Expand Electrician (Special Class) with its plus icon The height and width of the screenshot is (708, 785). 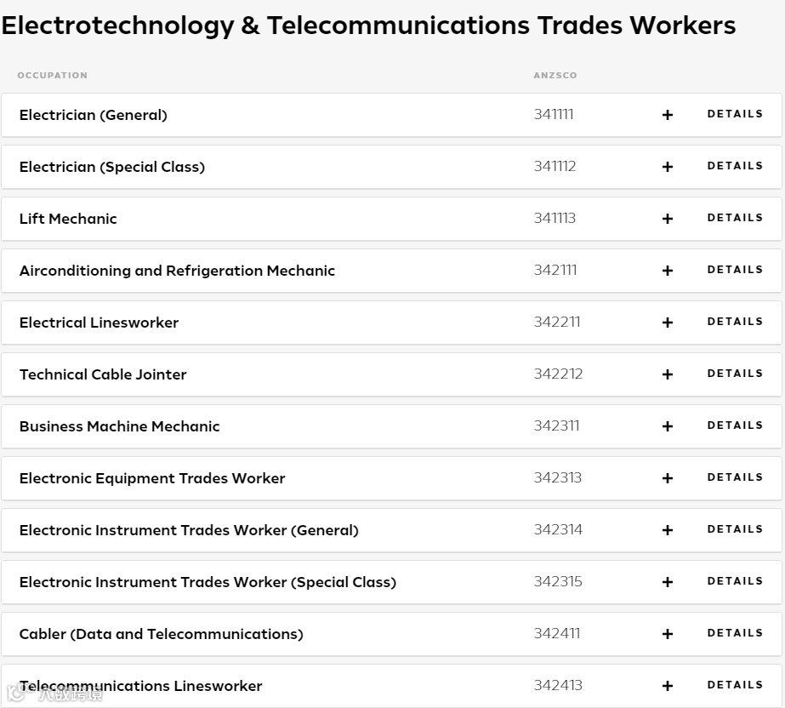(x=668, y=167)
